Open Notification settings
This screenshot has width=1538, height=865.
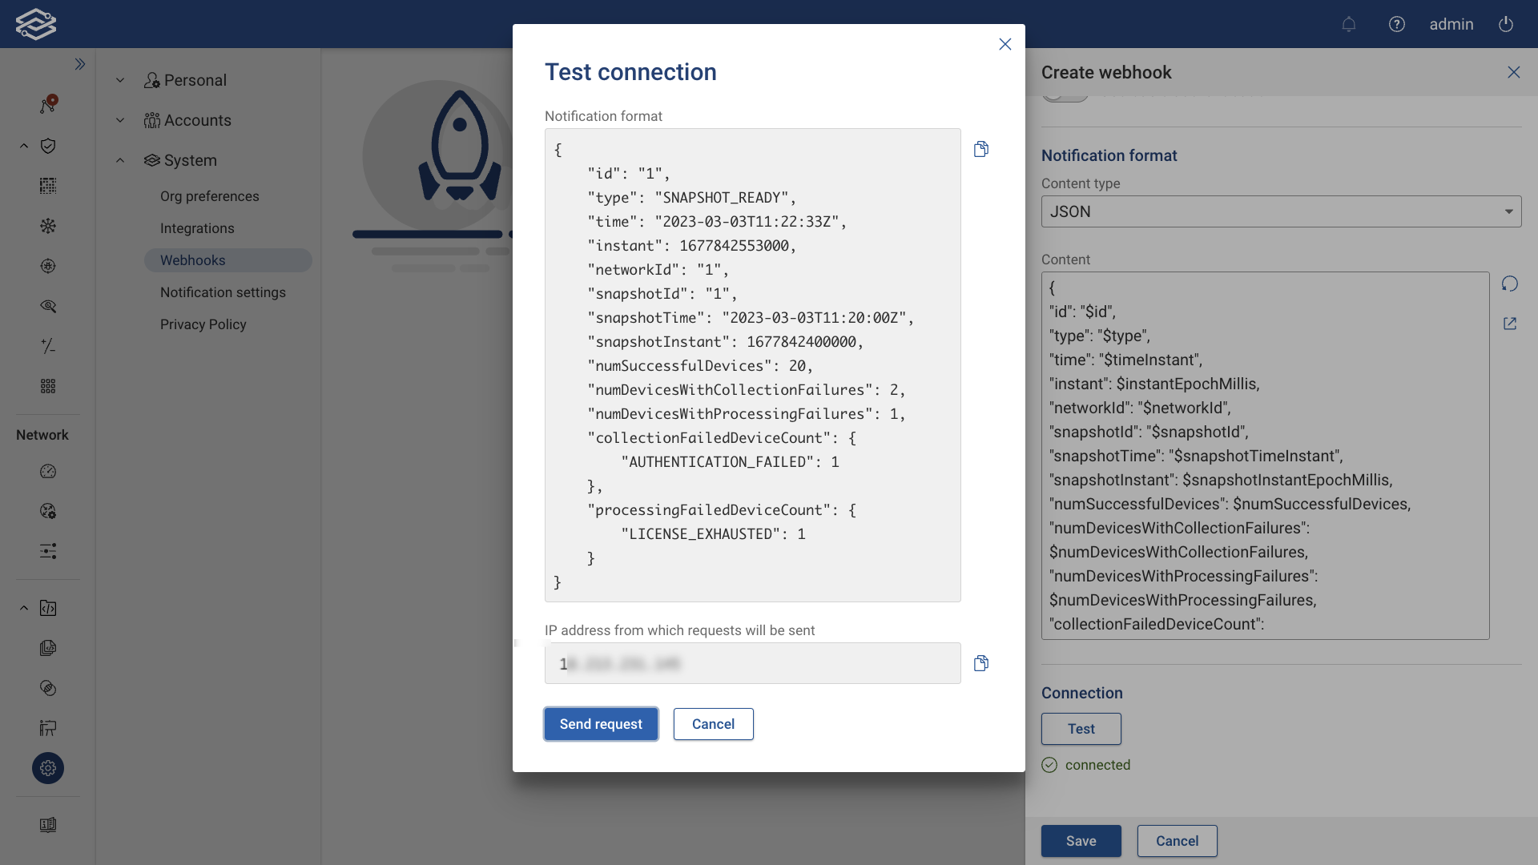coord(223,292)
